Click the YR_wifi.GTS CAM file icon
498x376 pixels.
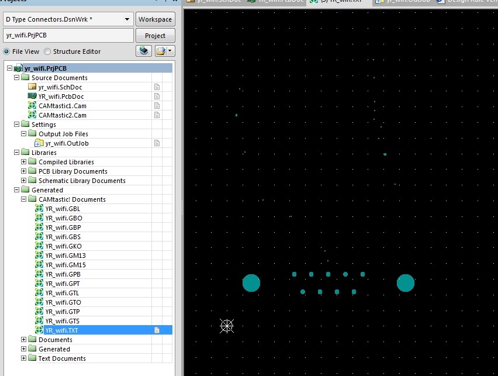(39, 320)
